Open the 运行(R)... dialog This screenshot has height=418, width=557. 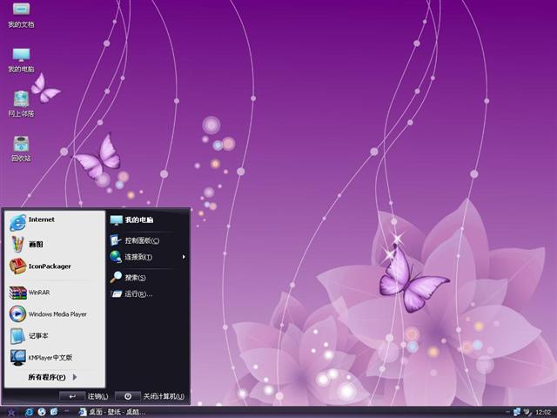(138, 294)
